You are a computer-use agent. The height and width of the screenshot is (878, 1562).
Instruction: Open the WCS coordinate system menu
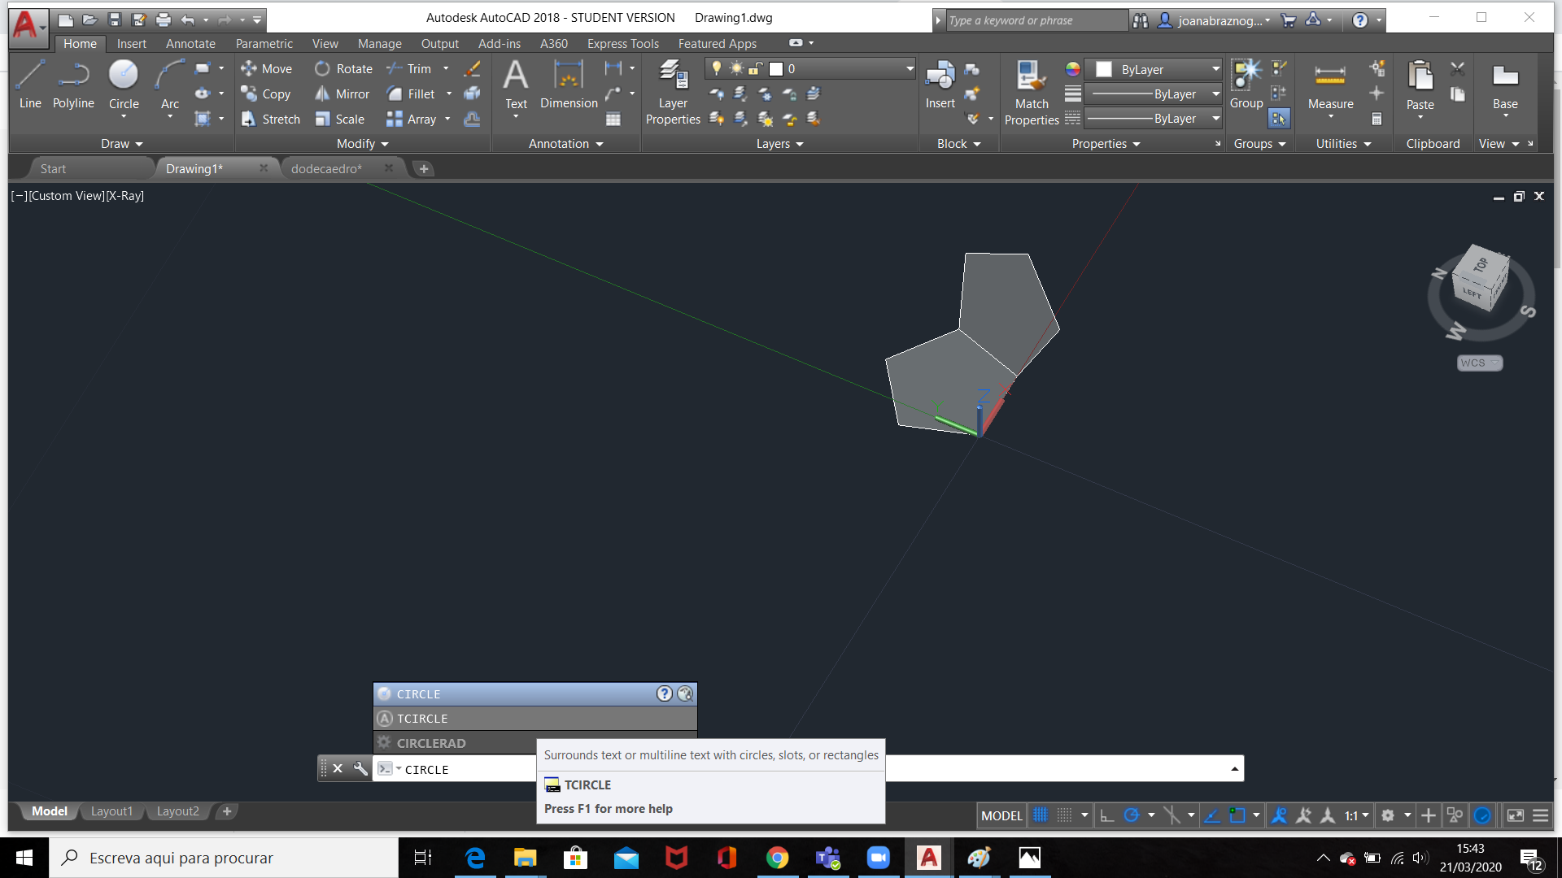(x=1479, y=363)
